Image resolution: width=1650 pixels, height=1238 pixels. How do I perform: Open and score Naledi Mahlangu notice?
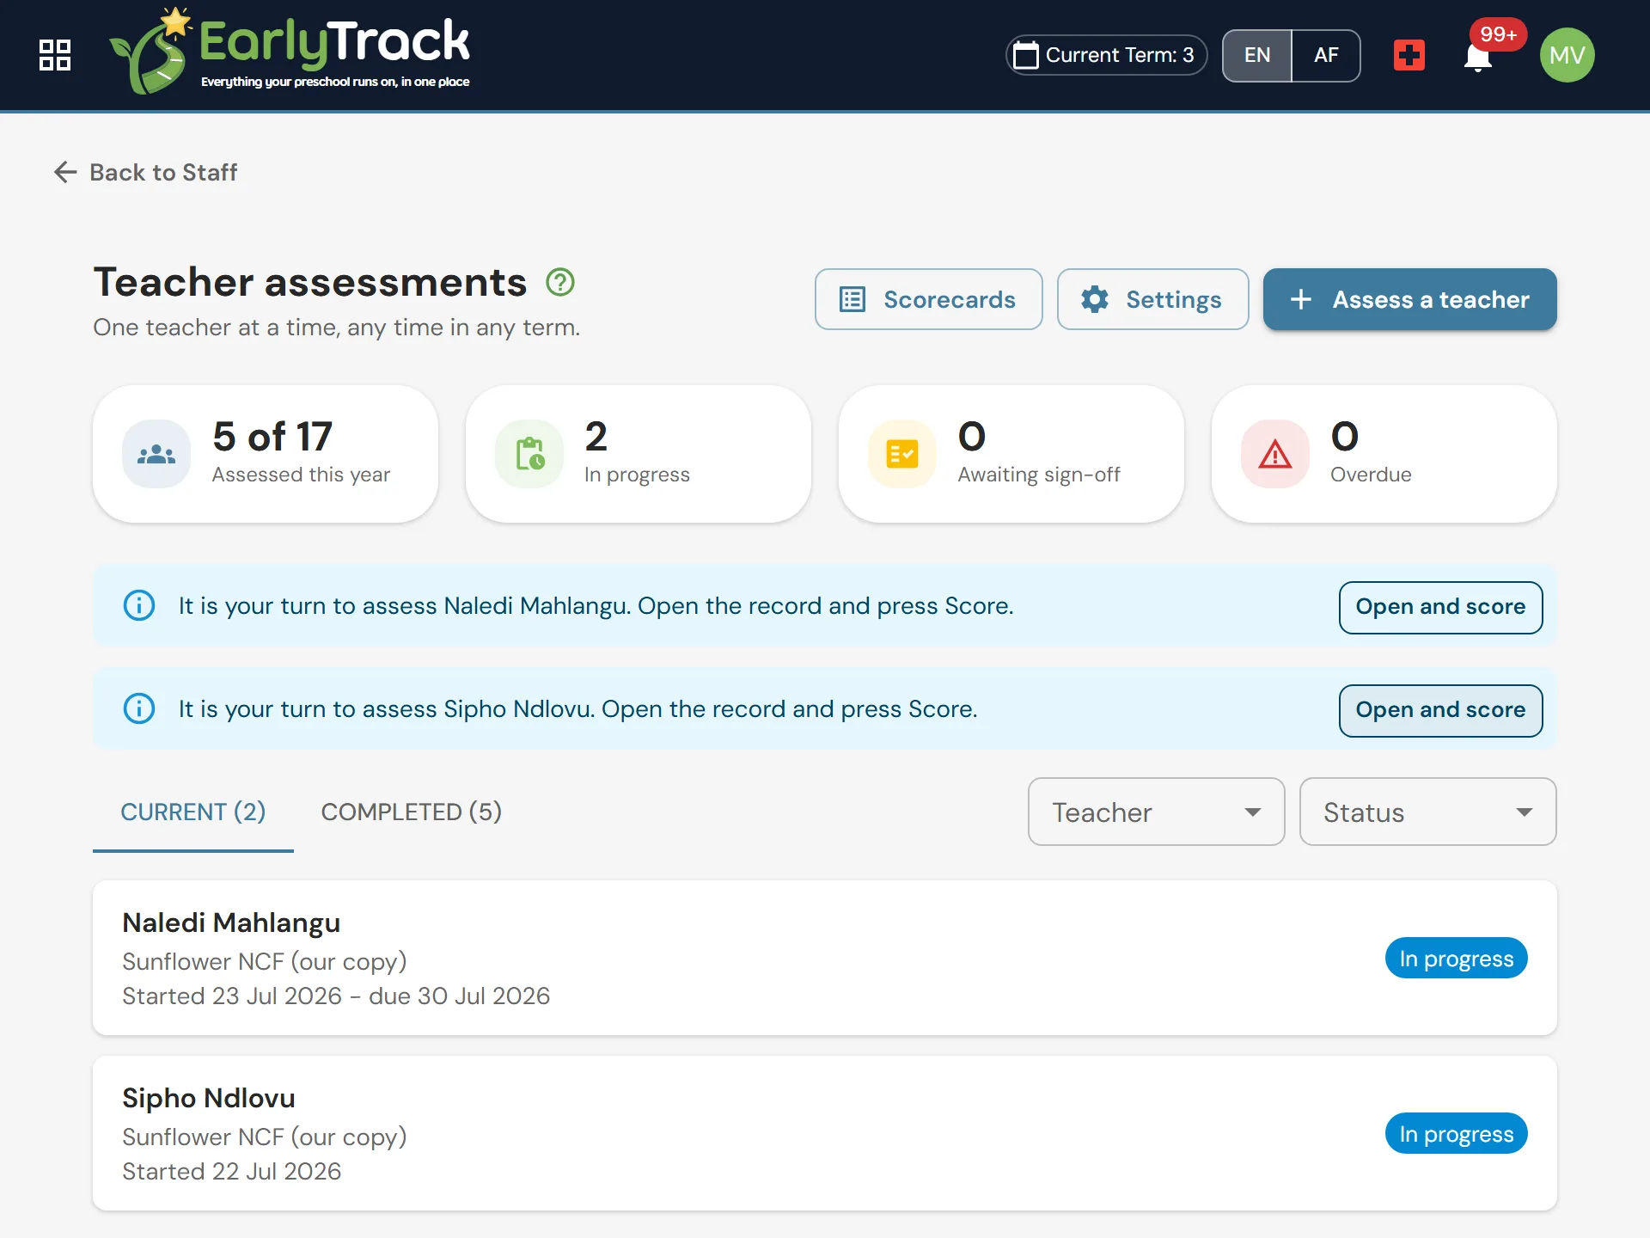tap(1441, 608)
